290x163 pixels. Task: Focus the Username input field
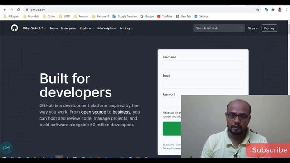coord(203,65)
